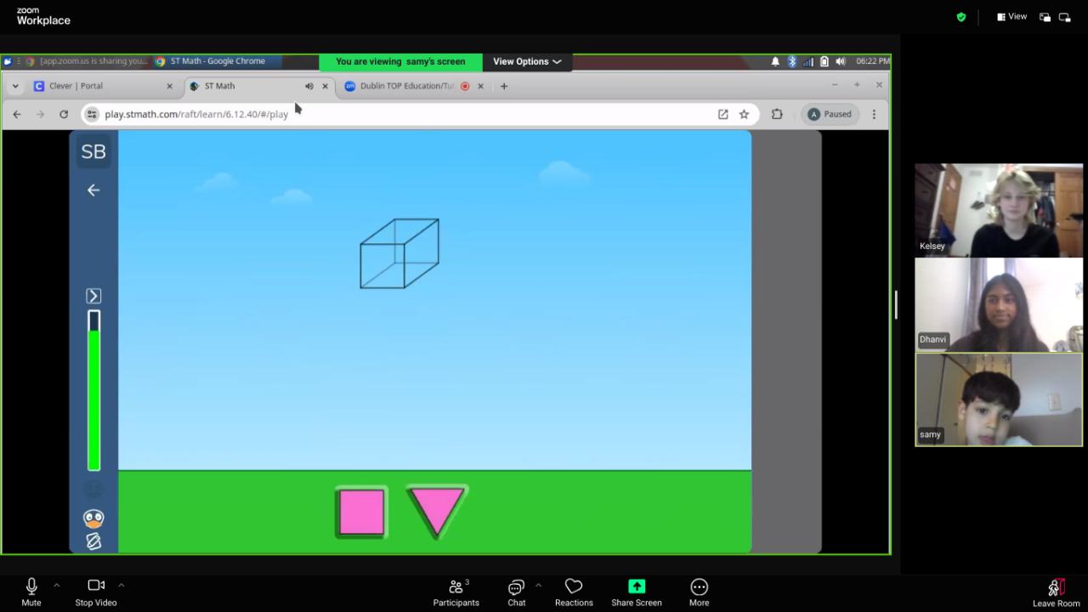Open the network signal icon in system tray

(808, 61)
